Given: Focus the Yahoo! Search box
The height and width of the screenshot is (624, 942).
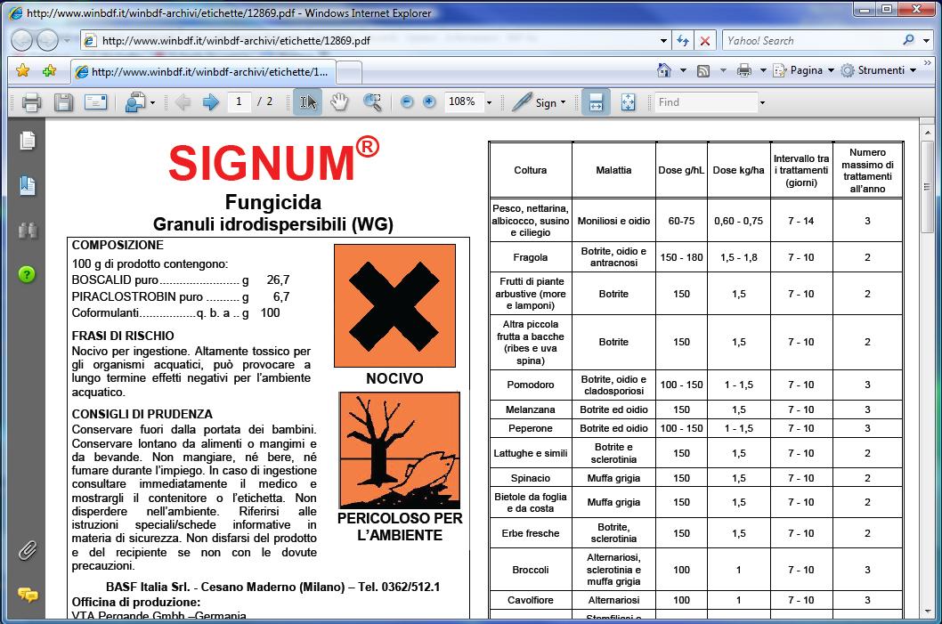Looking at the screenshot, I should point(811,41).
